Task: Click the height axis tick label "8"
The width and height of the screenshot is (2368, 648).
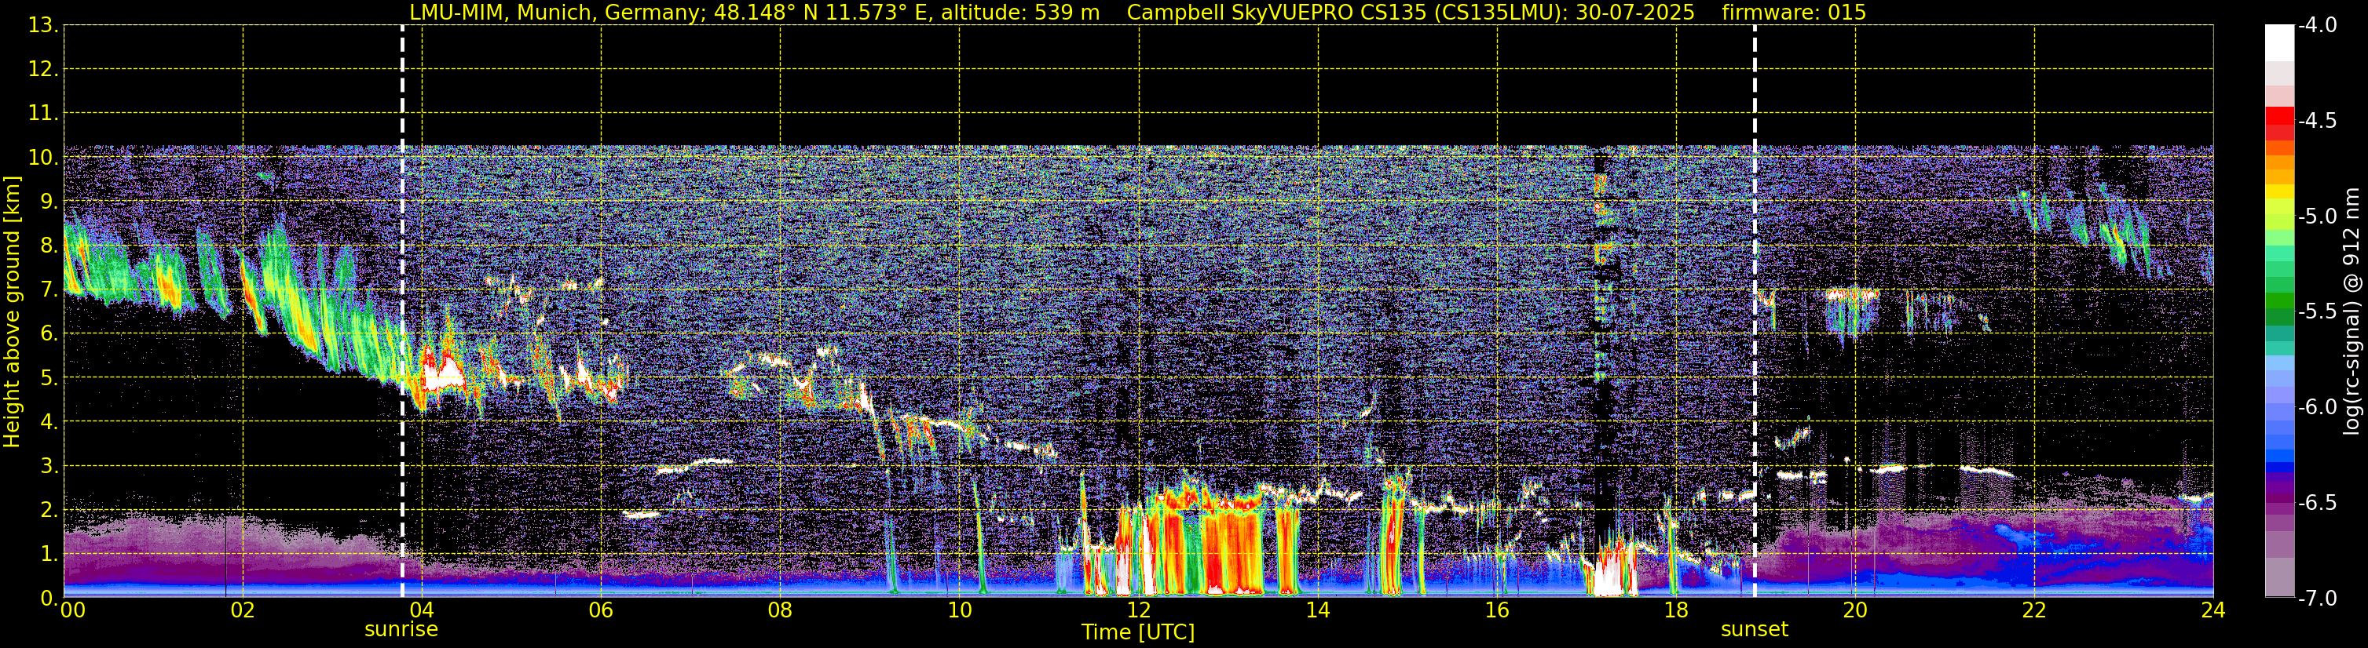Action: (48, 246)
